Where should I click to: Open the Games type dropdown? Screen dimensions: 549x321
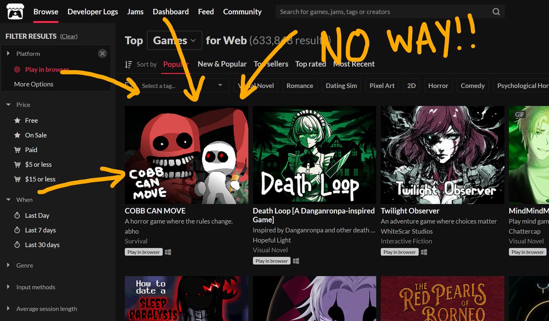174,41
